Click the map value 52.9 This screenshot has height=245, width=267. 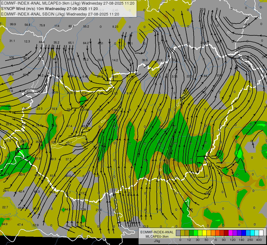(35, 225)
